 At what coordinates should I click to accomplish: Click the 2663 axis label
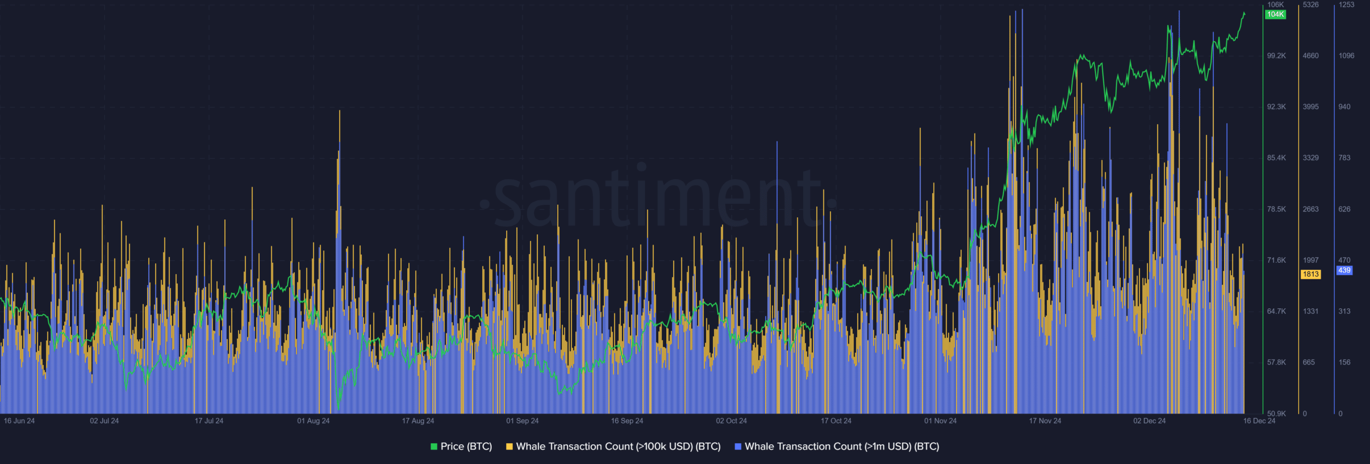tap(1311, 209)
